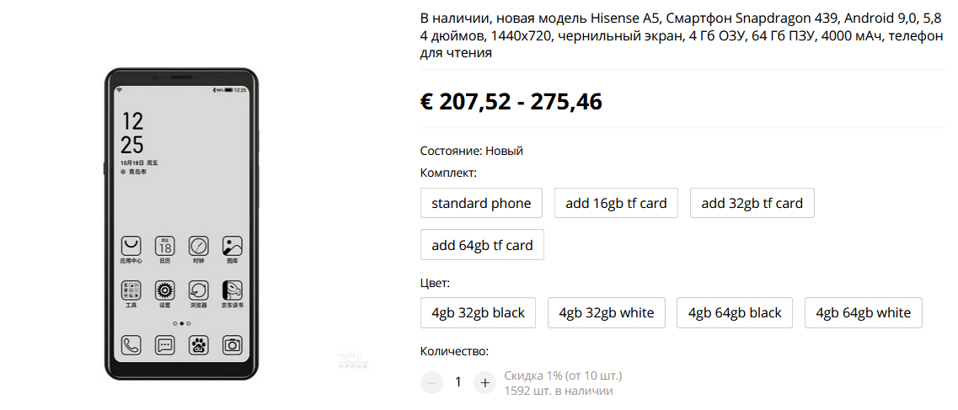Tap the settings gear icon on the phone screen
958x410 pixels.
pyautogui.click(x=164, y=290)
